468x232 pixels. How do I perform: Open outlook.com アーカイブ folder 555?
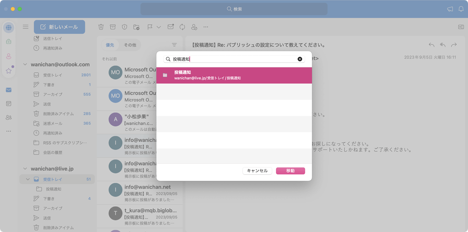[57, 94]
